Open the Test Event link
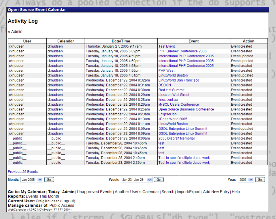 coord(167,46)
